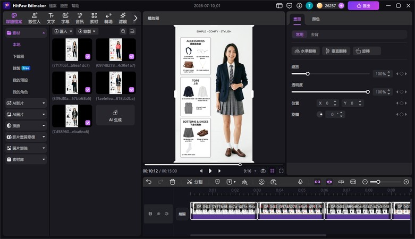Image resolution: width=415 pixels, height=239 pixels.
Task: Collapse the 素材 section in sidebar
Action: point(26,33)
